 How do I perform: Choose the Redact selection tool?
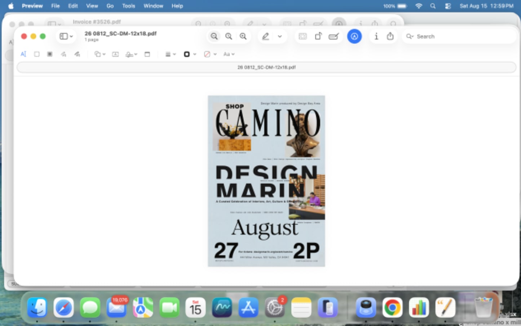pyautogui.click(x=50, y=54)
